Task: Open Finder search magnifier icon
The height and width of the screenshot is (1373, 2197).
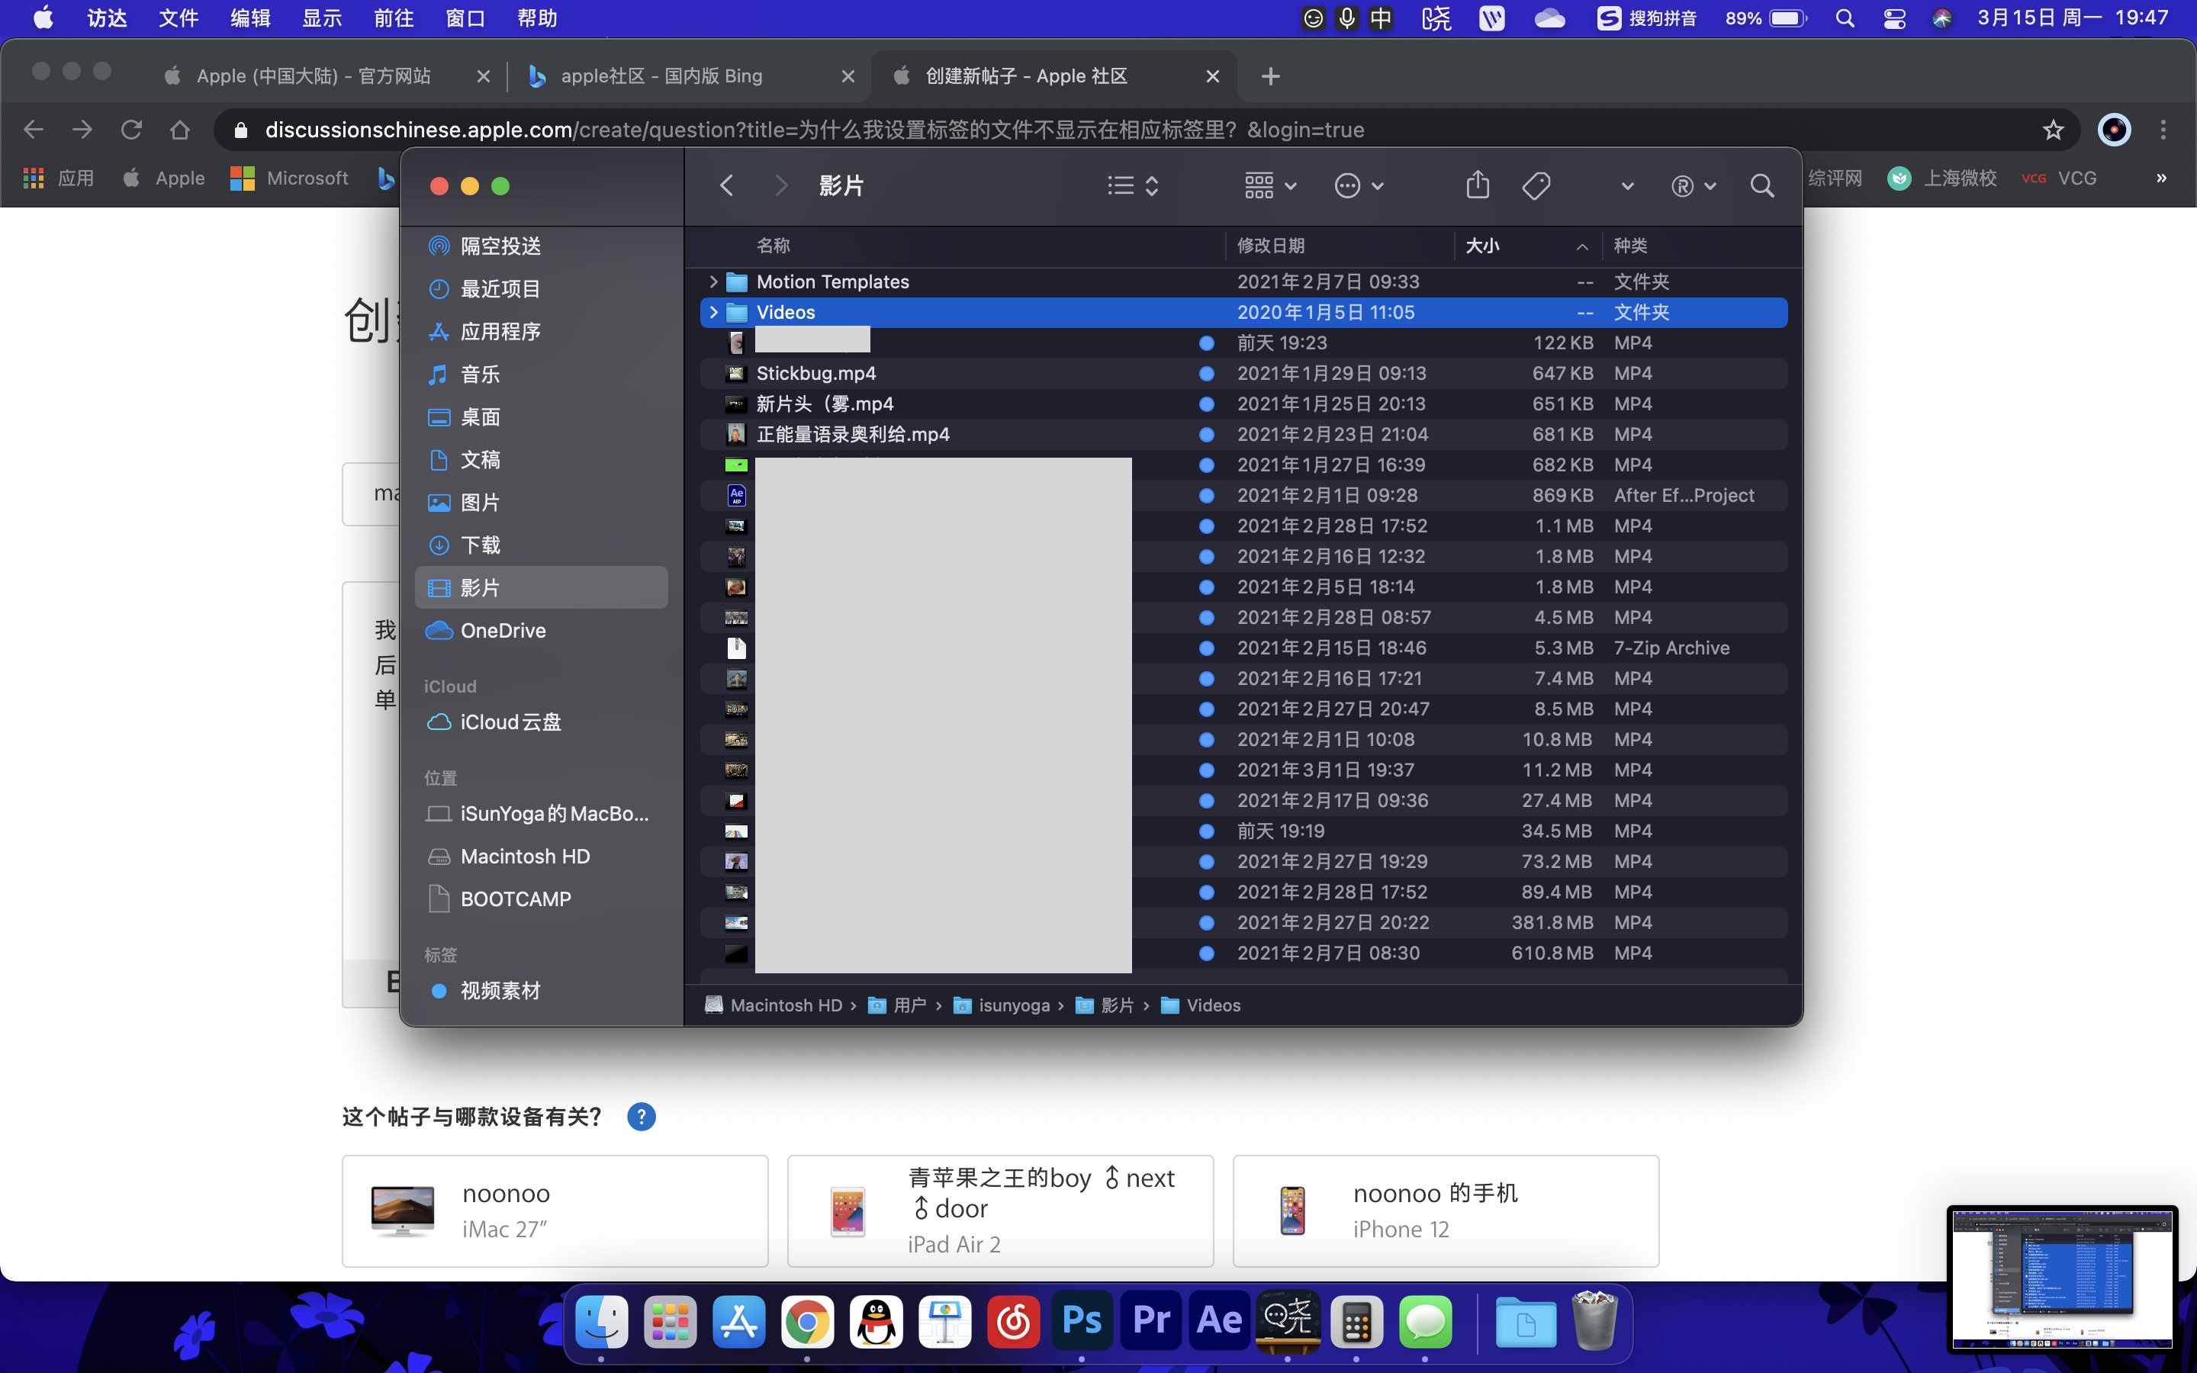Action: (x=1761, y=185)
